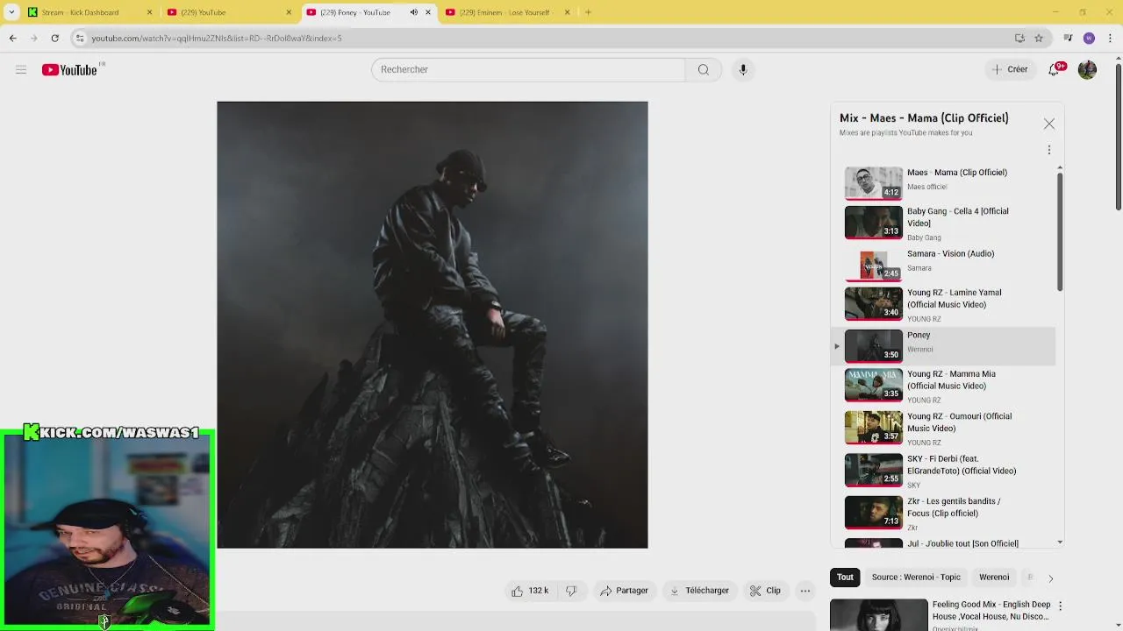The image size is (1123, 631).
Task: Bookmark this page with the star
Action: 1039,38
